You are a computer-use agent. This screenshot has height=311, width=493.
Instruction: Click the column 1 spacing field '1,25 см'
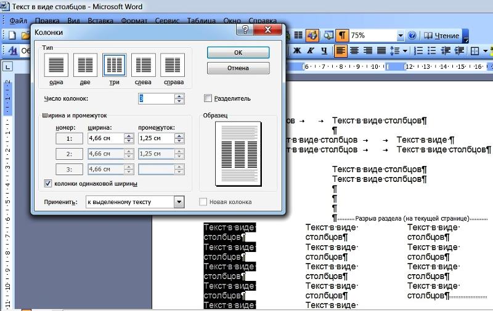[157, 138]
